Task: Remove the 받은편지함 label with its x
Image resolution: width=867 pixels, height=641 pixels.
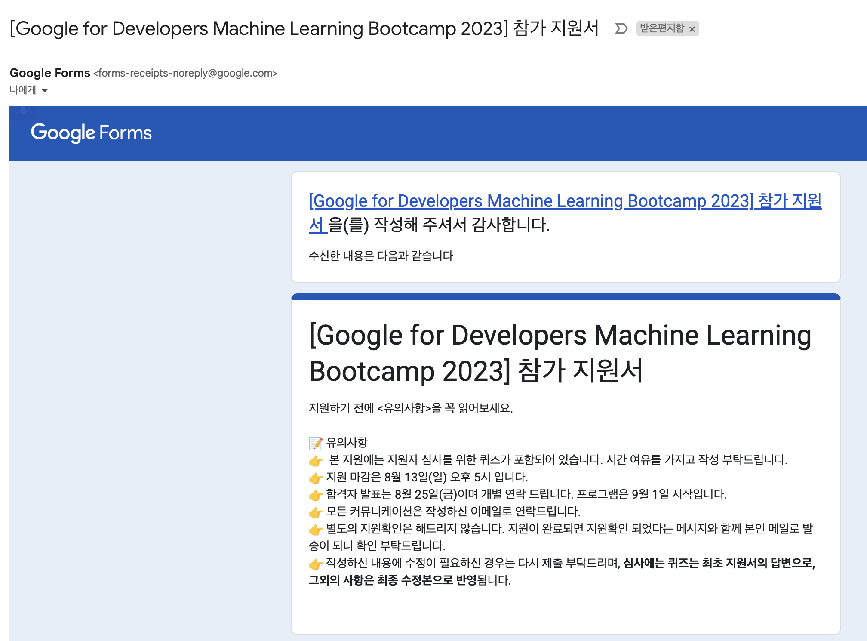Action: [x=692, y=29]
